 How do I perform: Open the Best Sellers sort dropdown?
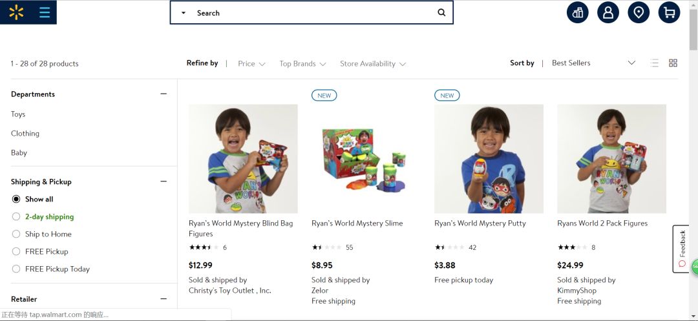pos(593,63)
